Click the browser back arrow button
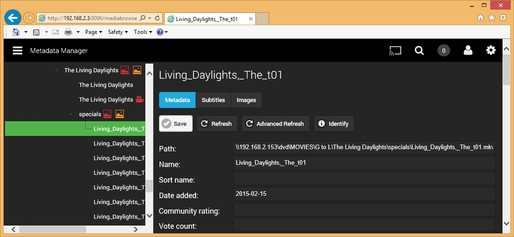 (13, 18)
